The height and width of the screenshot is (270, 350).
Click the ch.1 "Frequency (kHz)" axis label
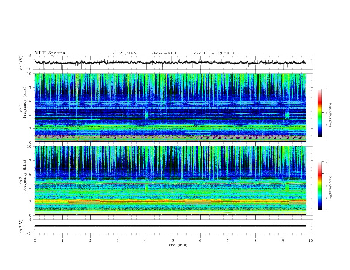[x=24, y=102]
